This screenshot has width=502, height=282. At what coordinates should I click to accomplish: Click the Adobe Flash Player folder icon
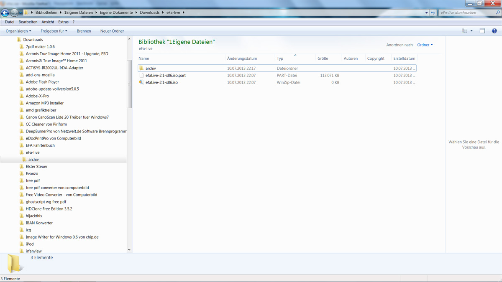[x=22, y=82]
